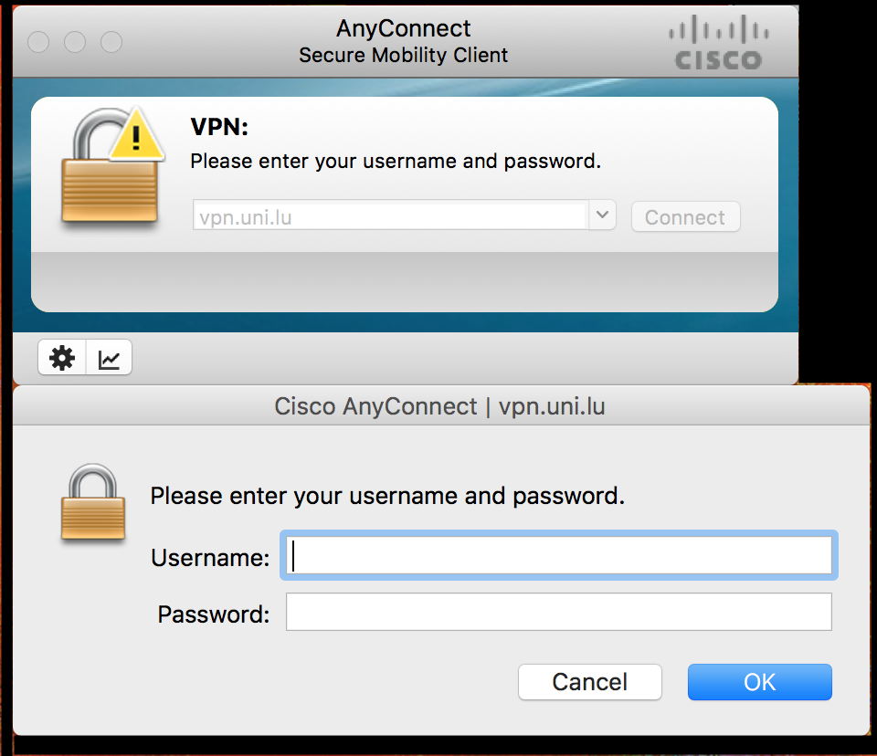The width and height of the screenshot is (877, 756).
Task: Click the Username label
Action: pyautogui.click(x=210, y=557)
